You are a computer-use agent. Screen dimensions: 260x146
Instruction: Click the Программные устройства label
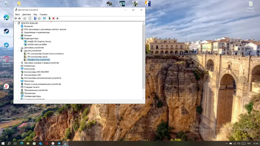click(x=36, y=90)
